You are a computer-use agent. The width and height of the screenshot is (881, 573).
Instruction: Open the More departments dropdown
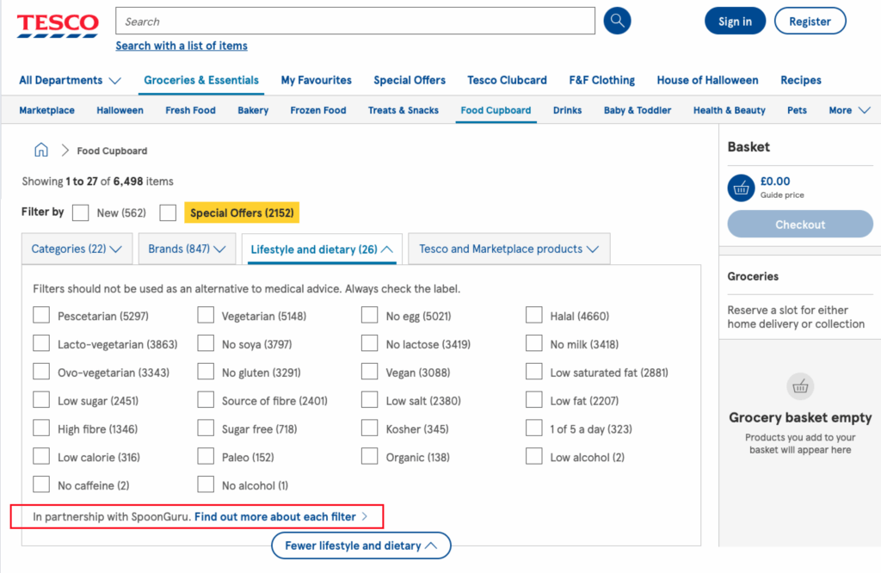coord(849,110)
